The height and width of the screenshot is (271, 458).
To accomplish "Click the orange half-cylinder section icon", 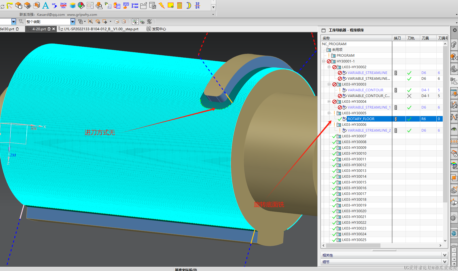I will 37,5.
